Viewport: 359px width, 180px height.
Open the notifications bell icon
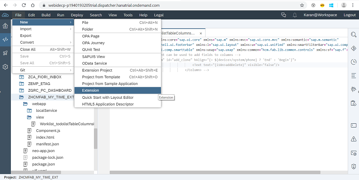295,15
